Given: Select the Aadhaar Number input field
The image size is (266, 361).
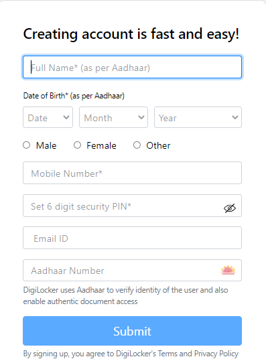Looking at the screenshot, I should [132, 271].
